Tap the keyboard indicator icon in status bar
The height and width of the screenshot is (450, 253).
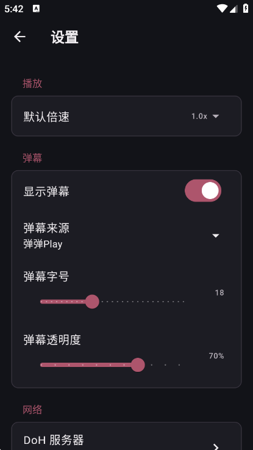(x=37, y=9)
